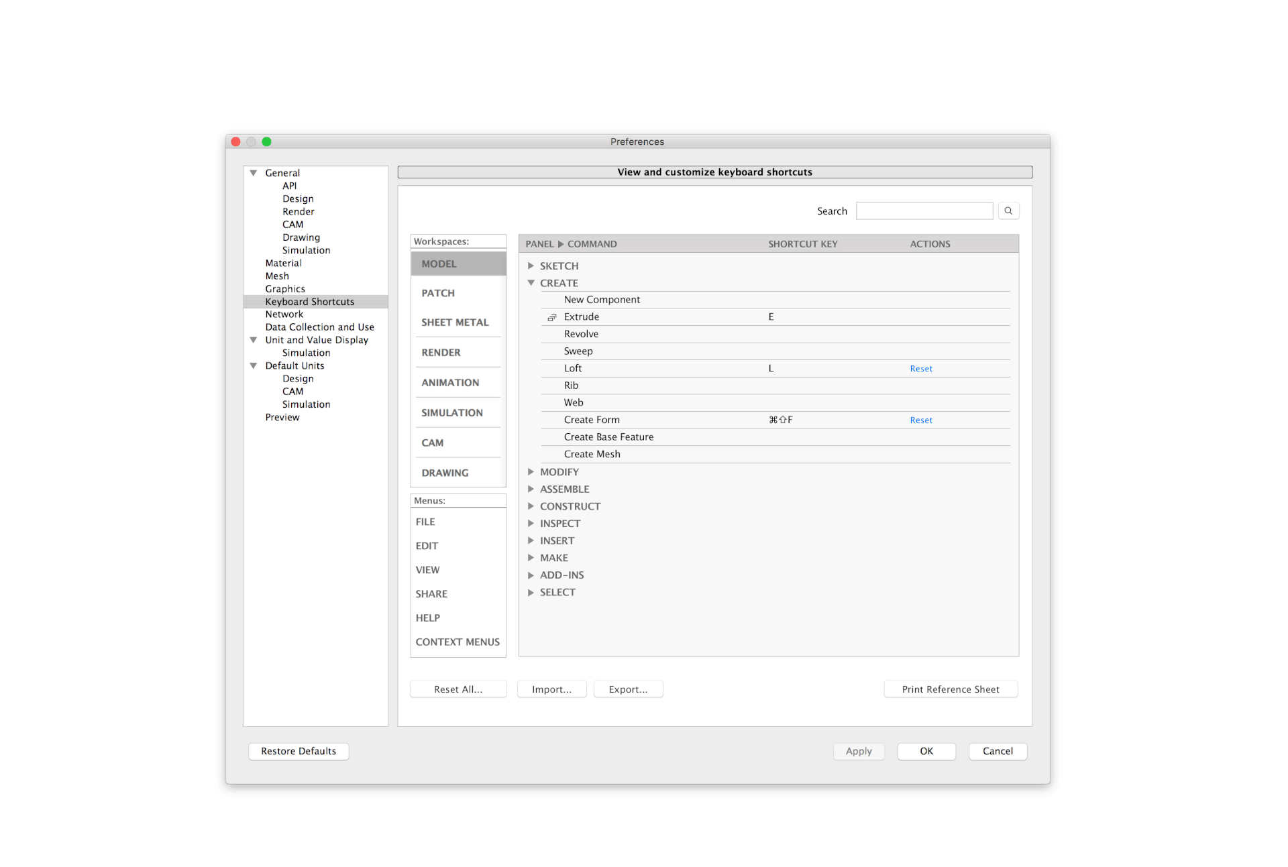Click the Import... button

pos(551,689)
